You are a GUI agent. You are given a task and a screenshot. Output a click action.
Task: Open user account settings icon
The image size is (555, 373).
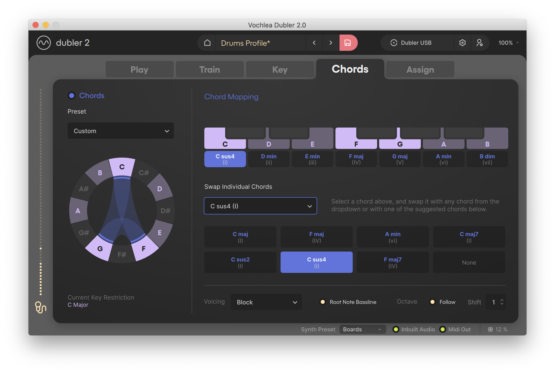[480, 43]
